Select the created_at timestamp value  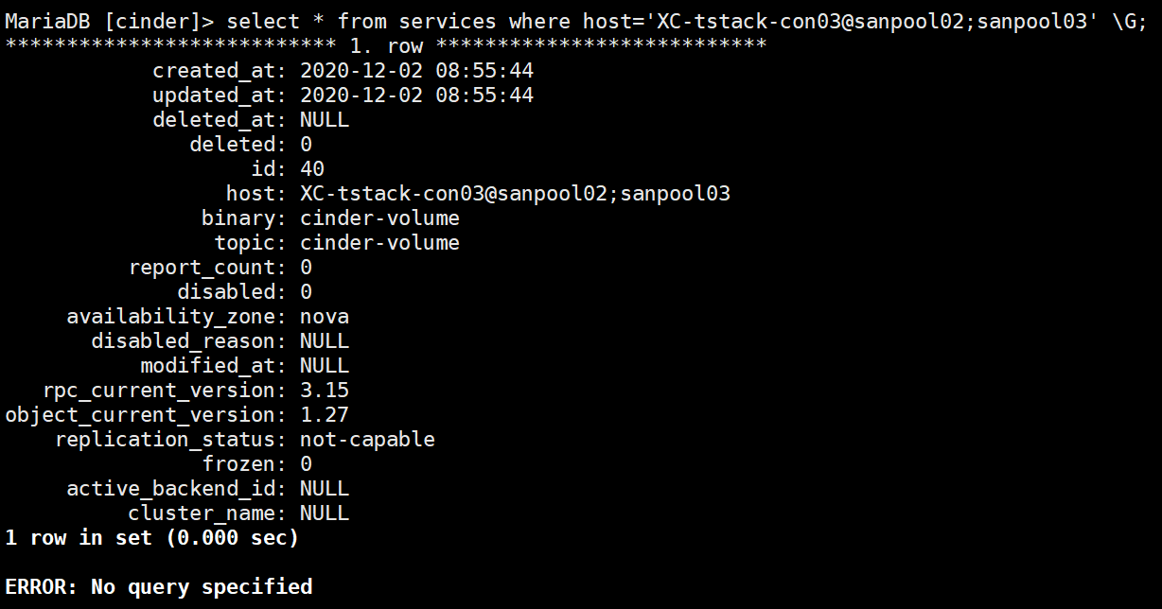pyautogui.click(x=417, y=71)
